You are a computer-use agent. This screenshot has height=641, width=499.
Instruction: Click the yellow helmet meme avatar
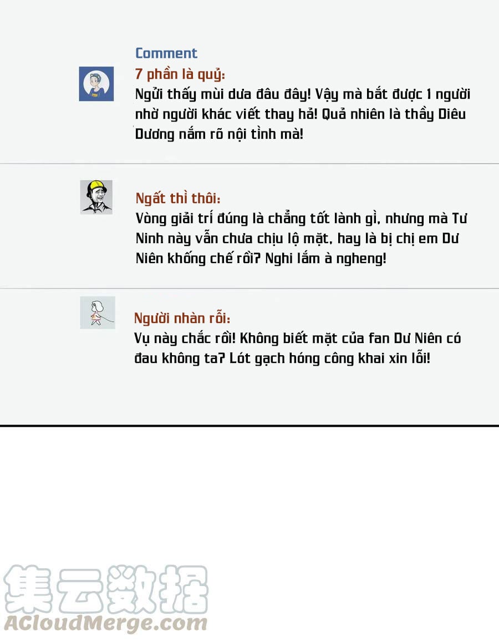tap(96, 197)
